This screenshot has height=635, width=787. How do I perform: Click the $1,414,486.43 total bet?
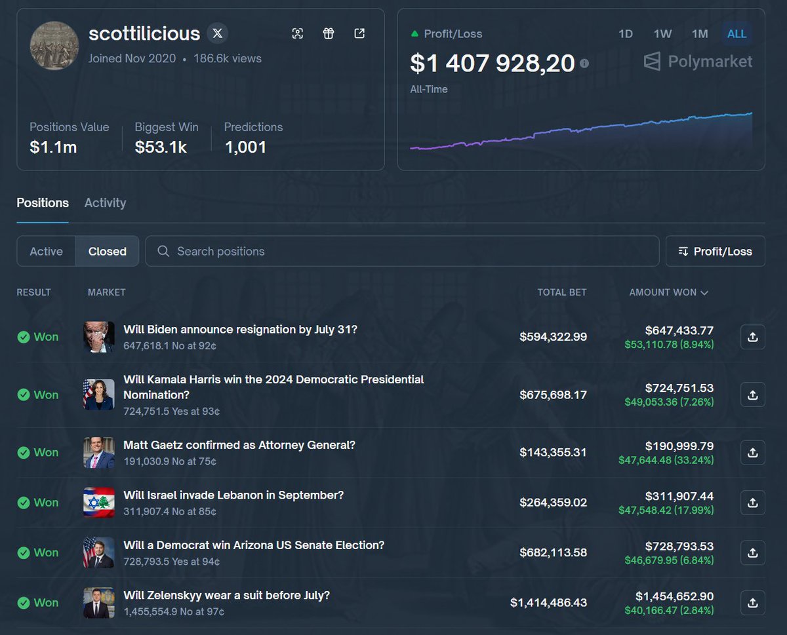[x=549, y=602]
